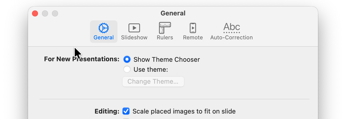The height and width of the screenshot is (119, 346).
Task: Click the Slideshow play-screen icon
Action: point(134,28)
